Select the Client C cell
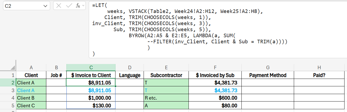This screenshot has width=347, height=112. click(x=31, y=105)
